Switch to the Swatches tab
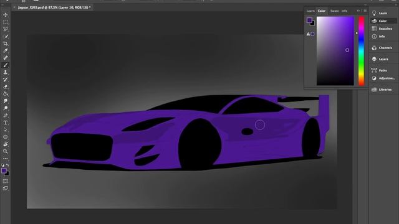 (334, 11)
